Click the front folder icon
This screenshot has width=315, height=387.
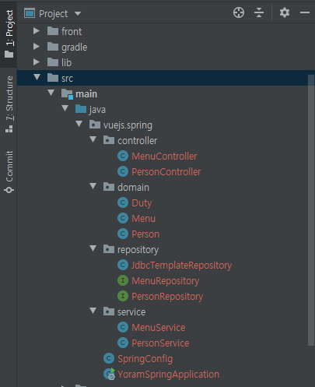pos(53,31)
